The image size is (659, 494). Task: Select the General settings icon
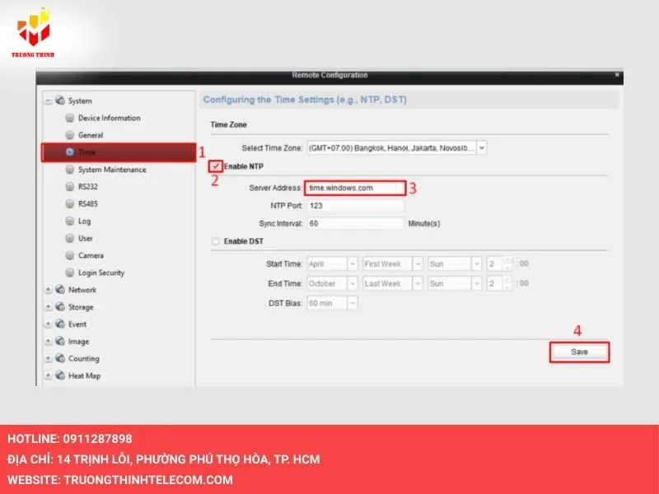point(70,135)
